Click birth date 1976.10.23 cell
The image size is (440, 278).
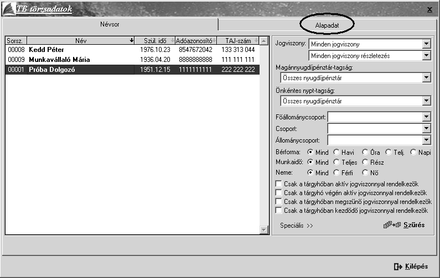pyautogui.click(x=155, y=50)
